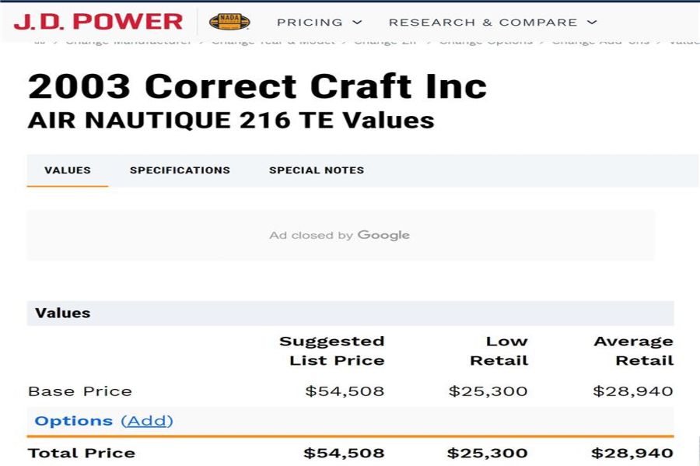The width and height of the screenshot is (700, 466).
Task: Switch to the Specifications tab
Action: coord(180,170)
